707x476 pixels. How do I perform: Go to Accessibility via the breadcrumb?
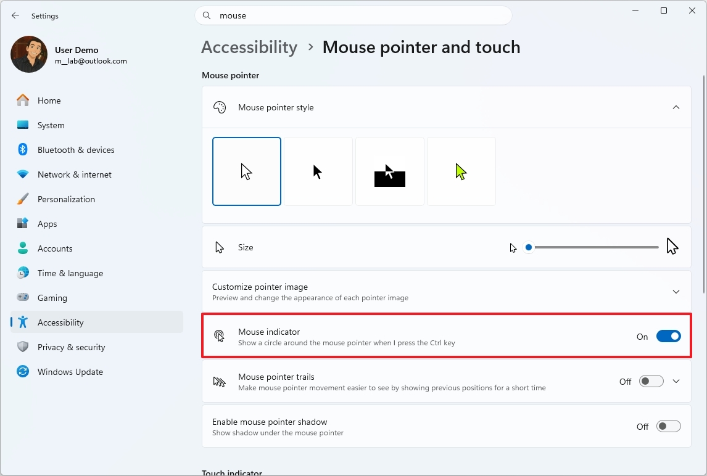[x=249, y=47]
